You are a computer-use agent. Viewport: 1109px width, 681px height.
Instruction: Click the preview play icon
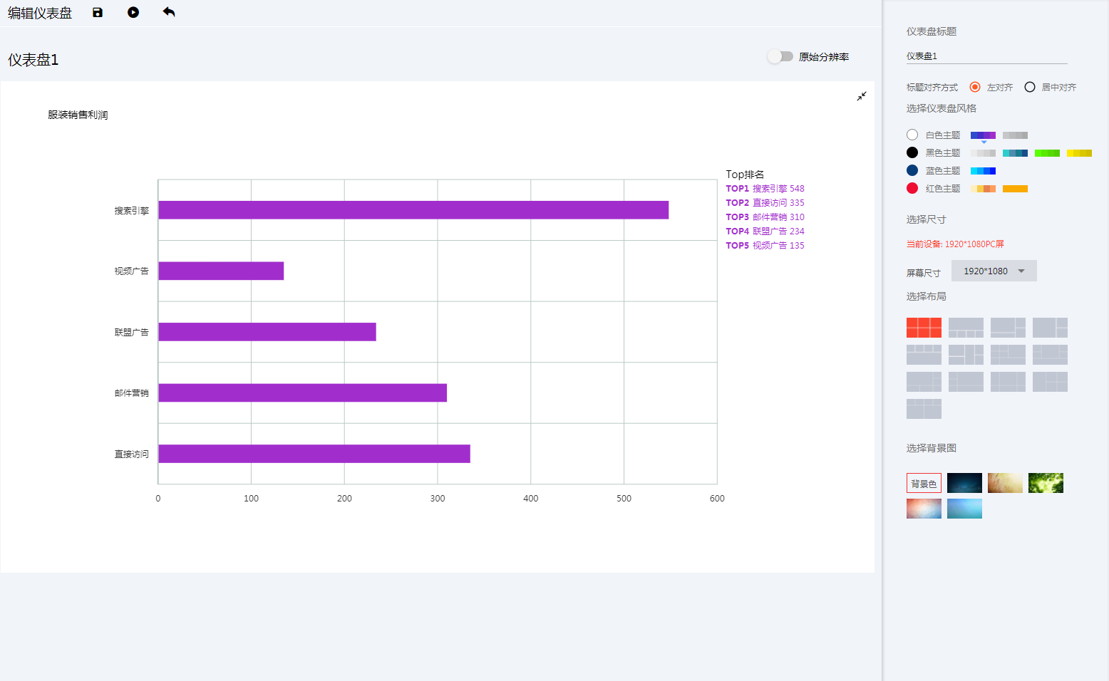coord(133,13)
